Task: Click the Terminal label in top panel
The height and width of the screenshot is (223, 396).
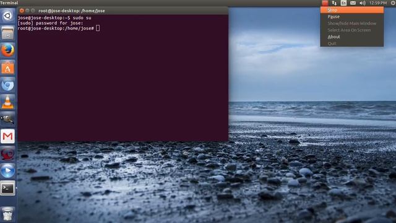Action: point(9,2)
